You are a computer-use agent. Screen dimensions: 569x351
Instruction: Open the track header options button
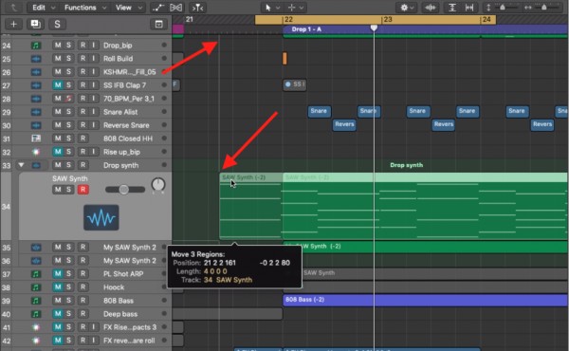(x=158, y=24)
